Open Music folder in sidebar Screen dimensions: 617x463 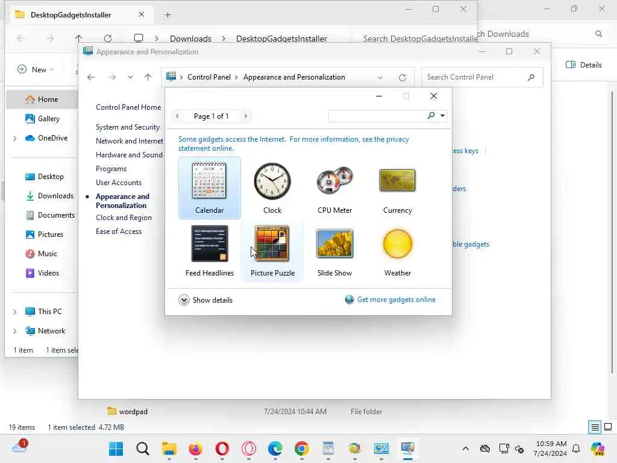pyautogui.click(x=42, y=254)
